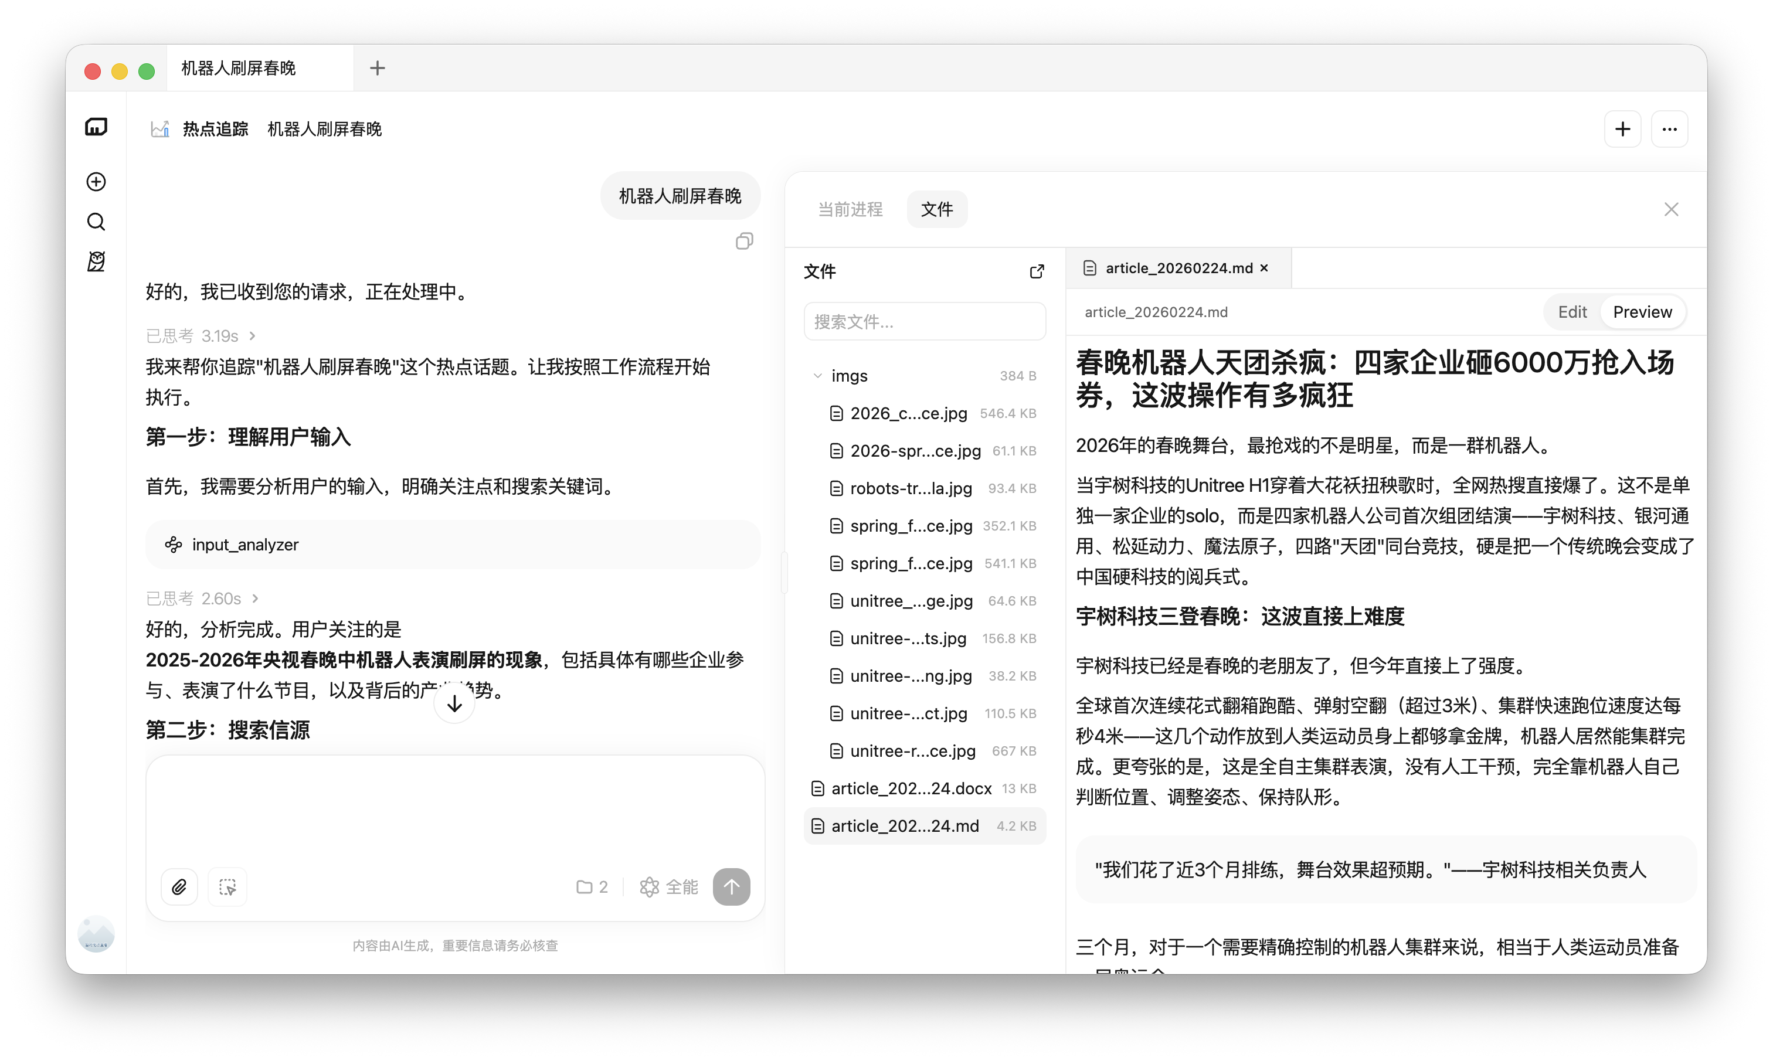Click the new chat plus icon in sidebar
The height and width of the screenshot is (1061, 1773).
[96, 182]
